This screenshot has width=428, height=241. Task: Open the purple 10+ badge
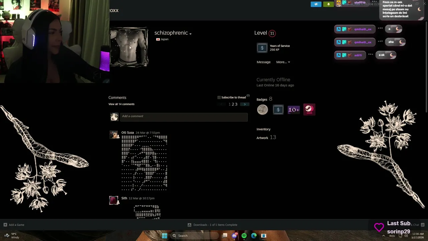[294, 109]
